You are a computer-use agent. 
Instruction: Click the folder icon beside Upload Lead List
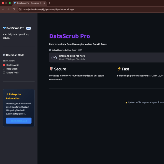pyautogui.click(x=50, y=50)
